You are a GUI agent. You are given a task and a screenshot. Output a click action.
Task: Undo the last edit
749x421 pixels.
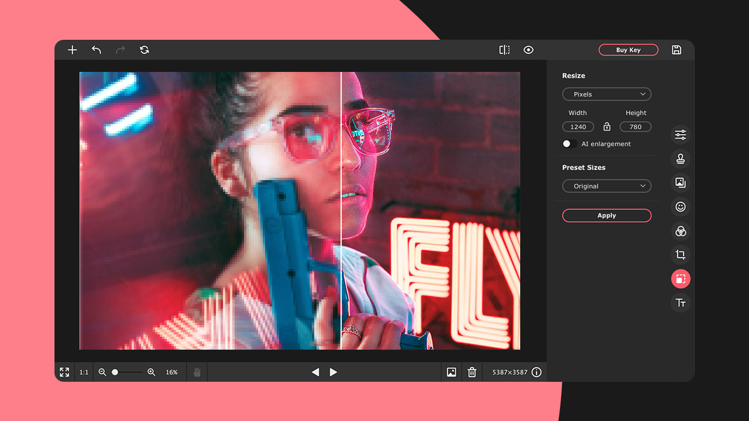click(97, 50)
